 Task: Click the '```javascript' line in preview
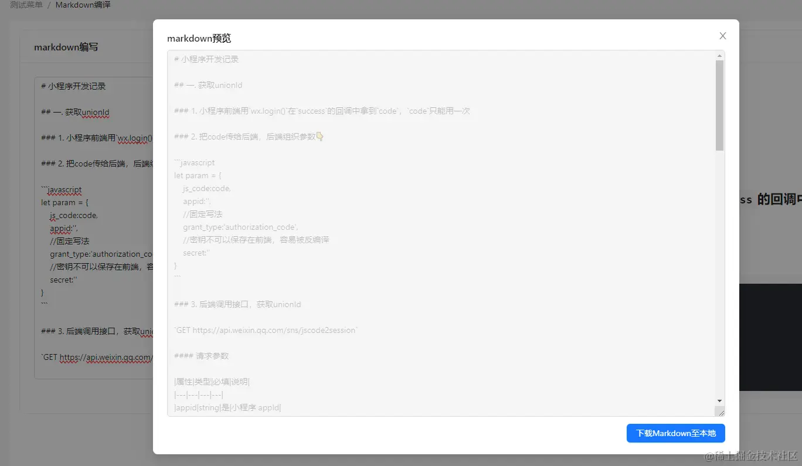click(x=195, y=162)
